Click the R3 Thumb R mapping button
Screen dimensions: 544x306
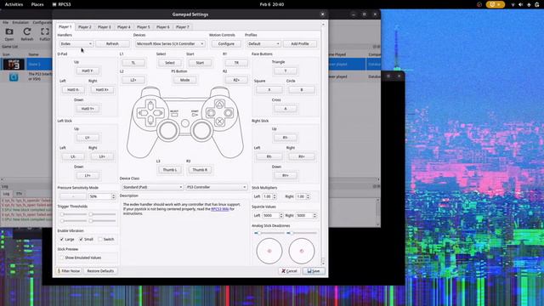pos(200,170)
